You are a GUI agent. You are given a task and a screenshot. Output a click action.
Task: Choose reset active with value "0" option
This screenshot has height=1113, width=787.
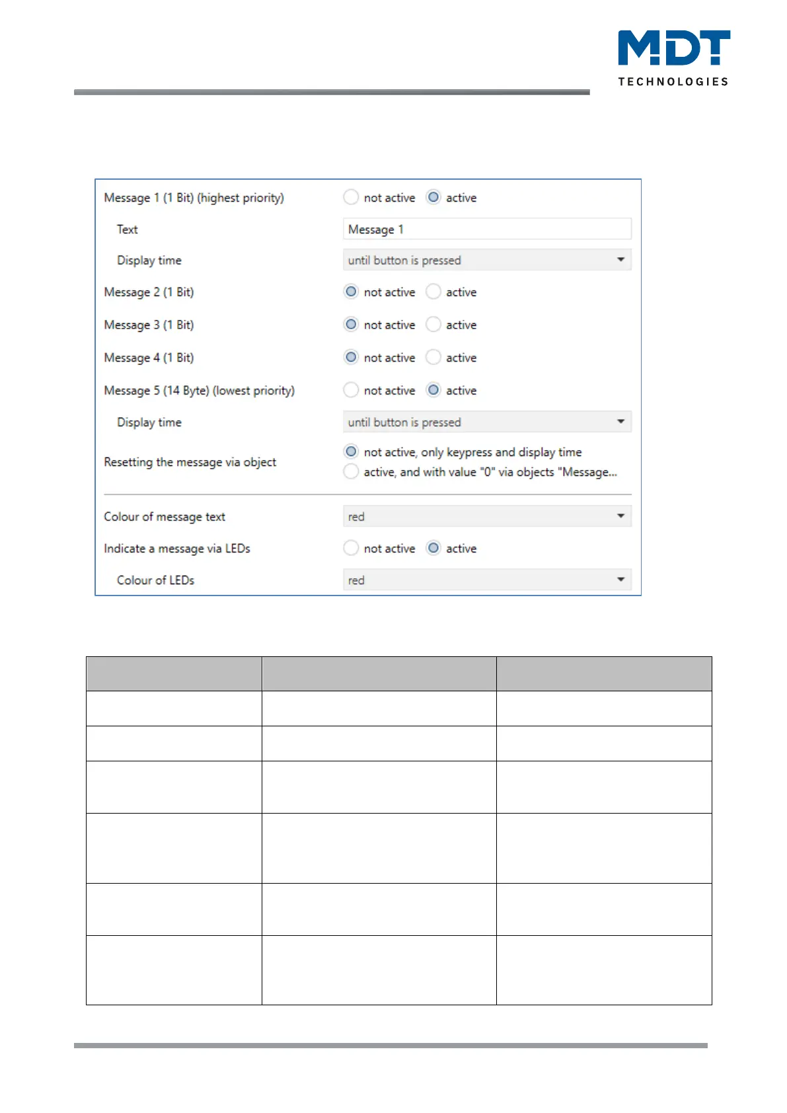pyautogui.click(x=352, y=471)
